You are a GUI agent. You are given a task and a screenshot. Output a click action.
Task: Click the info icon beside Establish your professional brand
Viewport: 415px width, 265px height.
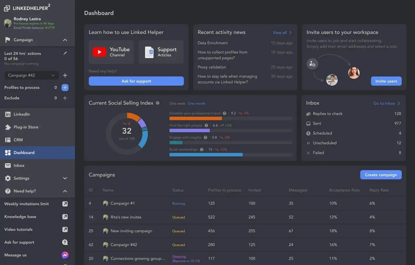(225, 113)
